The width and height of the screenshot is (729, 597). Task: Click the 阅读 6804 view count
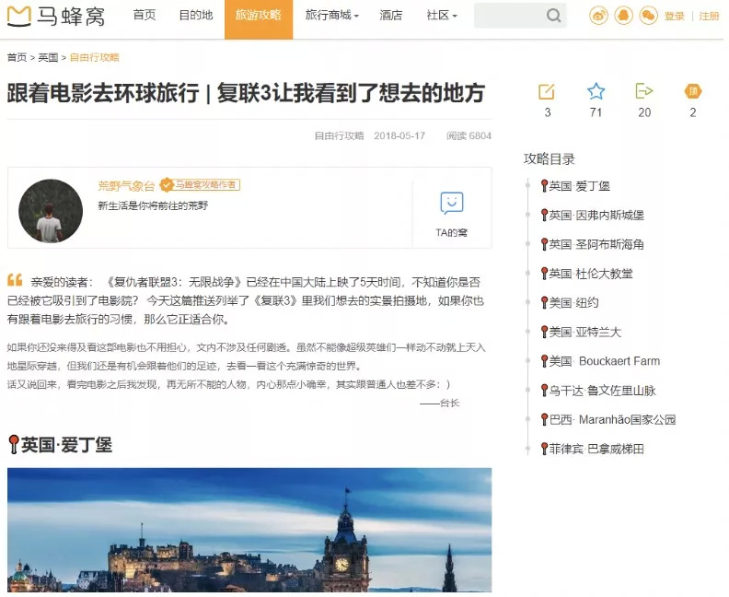pos(469,135)
